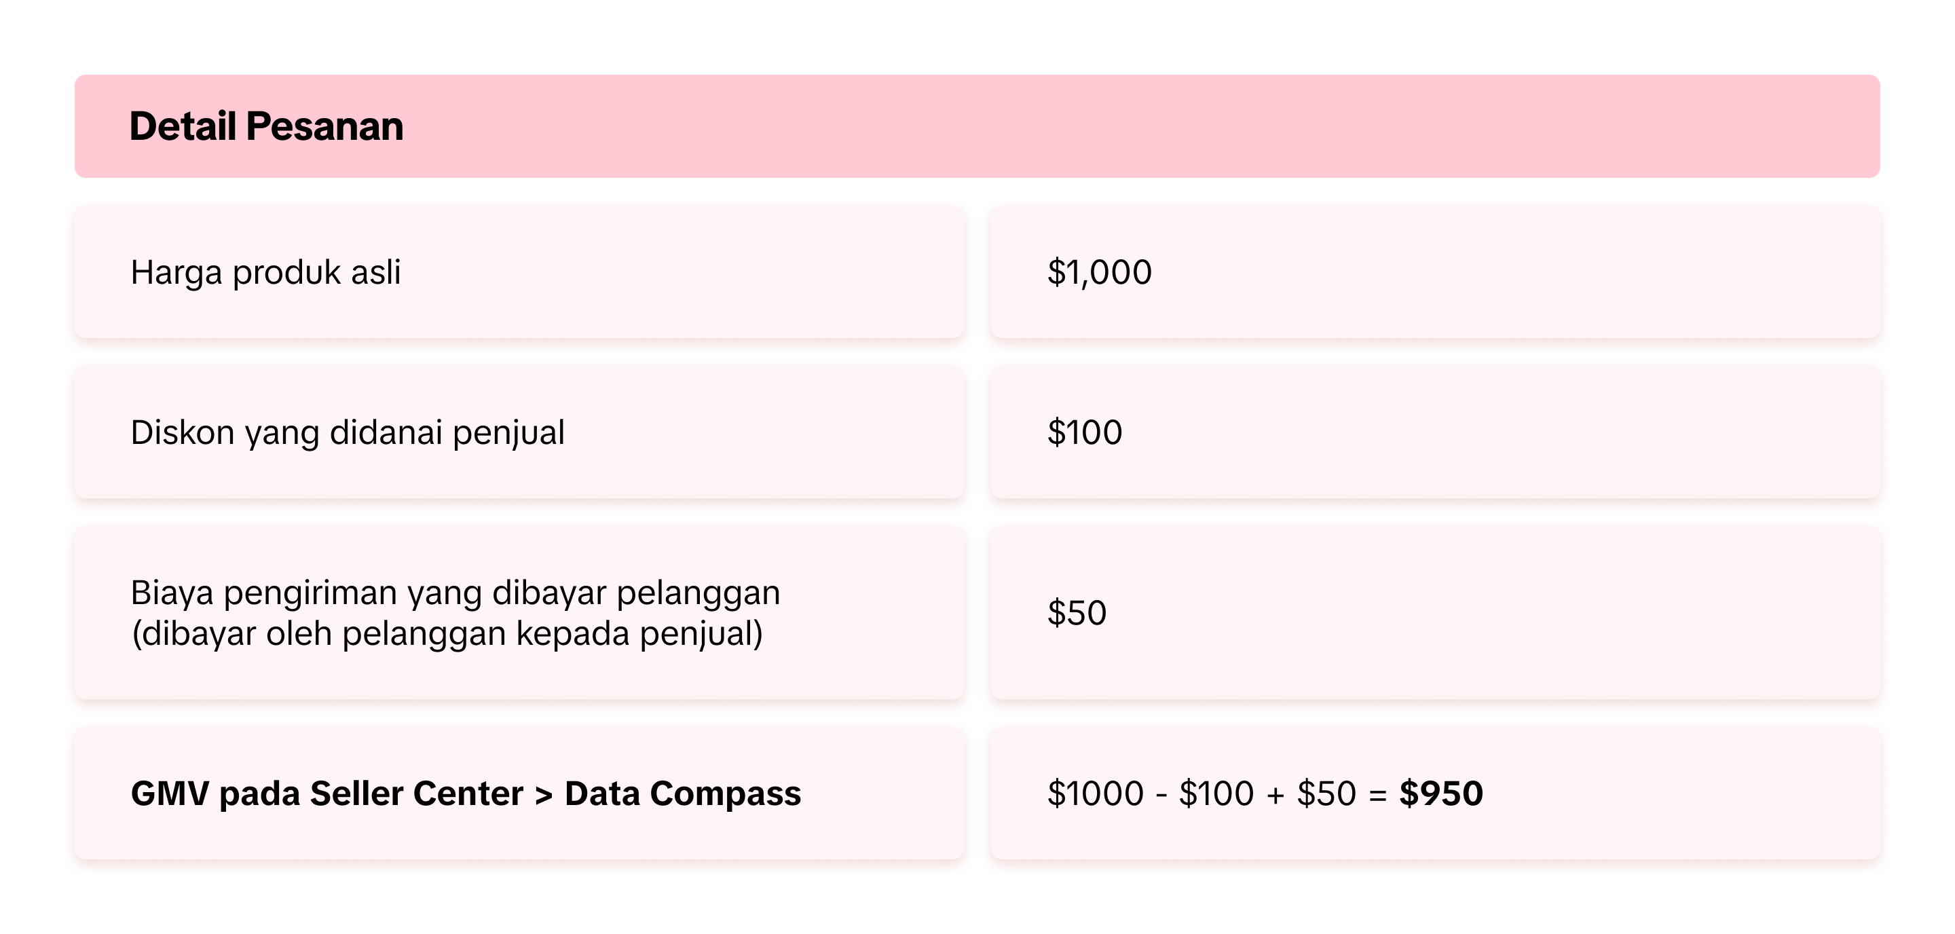The image size is (1955, 934).
Task: Click the $1,000 original price value
Action: point(1099,272)
